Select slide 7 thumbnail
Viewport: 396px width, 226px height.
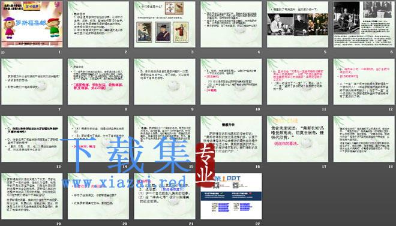coord(32,82)
